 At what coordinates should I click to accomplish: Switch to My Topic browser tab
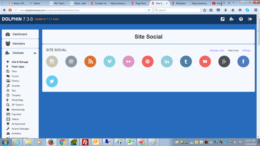click(x=58, y=3)
